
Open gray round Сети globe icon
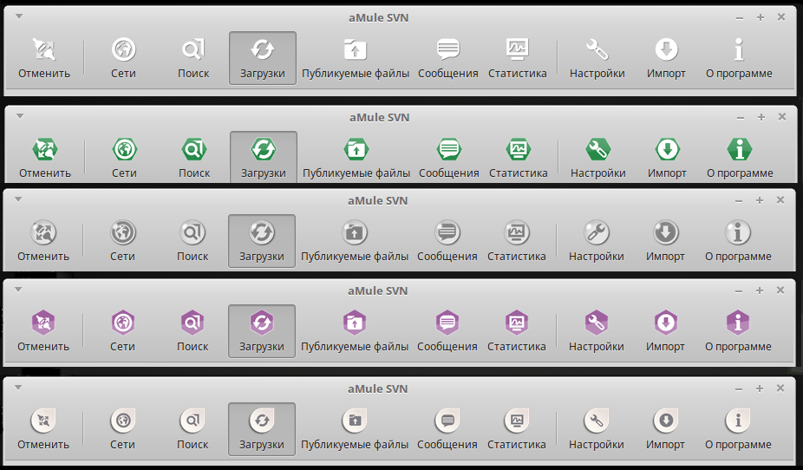point(122,232)
